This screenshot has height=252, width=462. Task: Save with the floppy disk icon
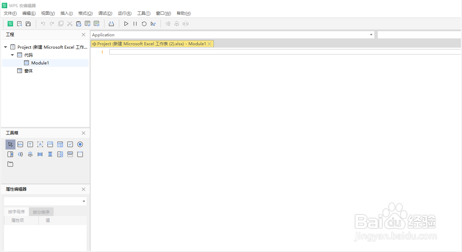click(x=29, y=24)
